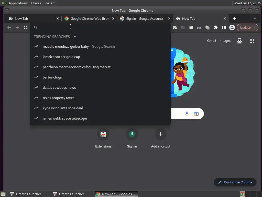The width and height of the screenshot is (262, 197).
Task: Click the clock showing Wed Jul 12
Action: point(248,3)
